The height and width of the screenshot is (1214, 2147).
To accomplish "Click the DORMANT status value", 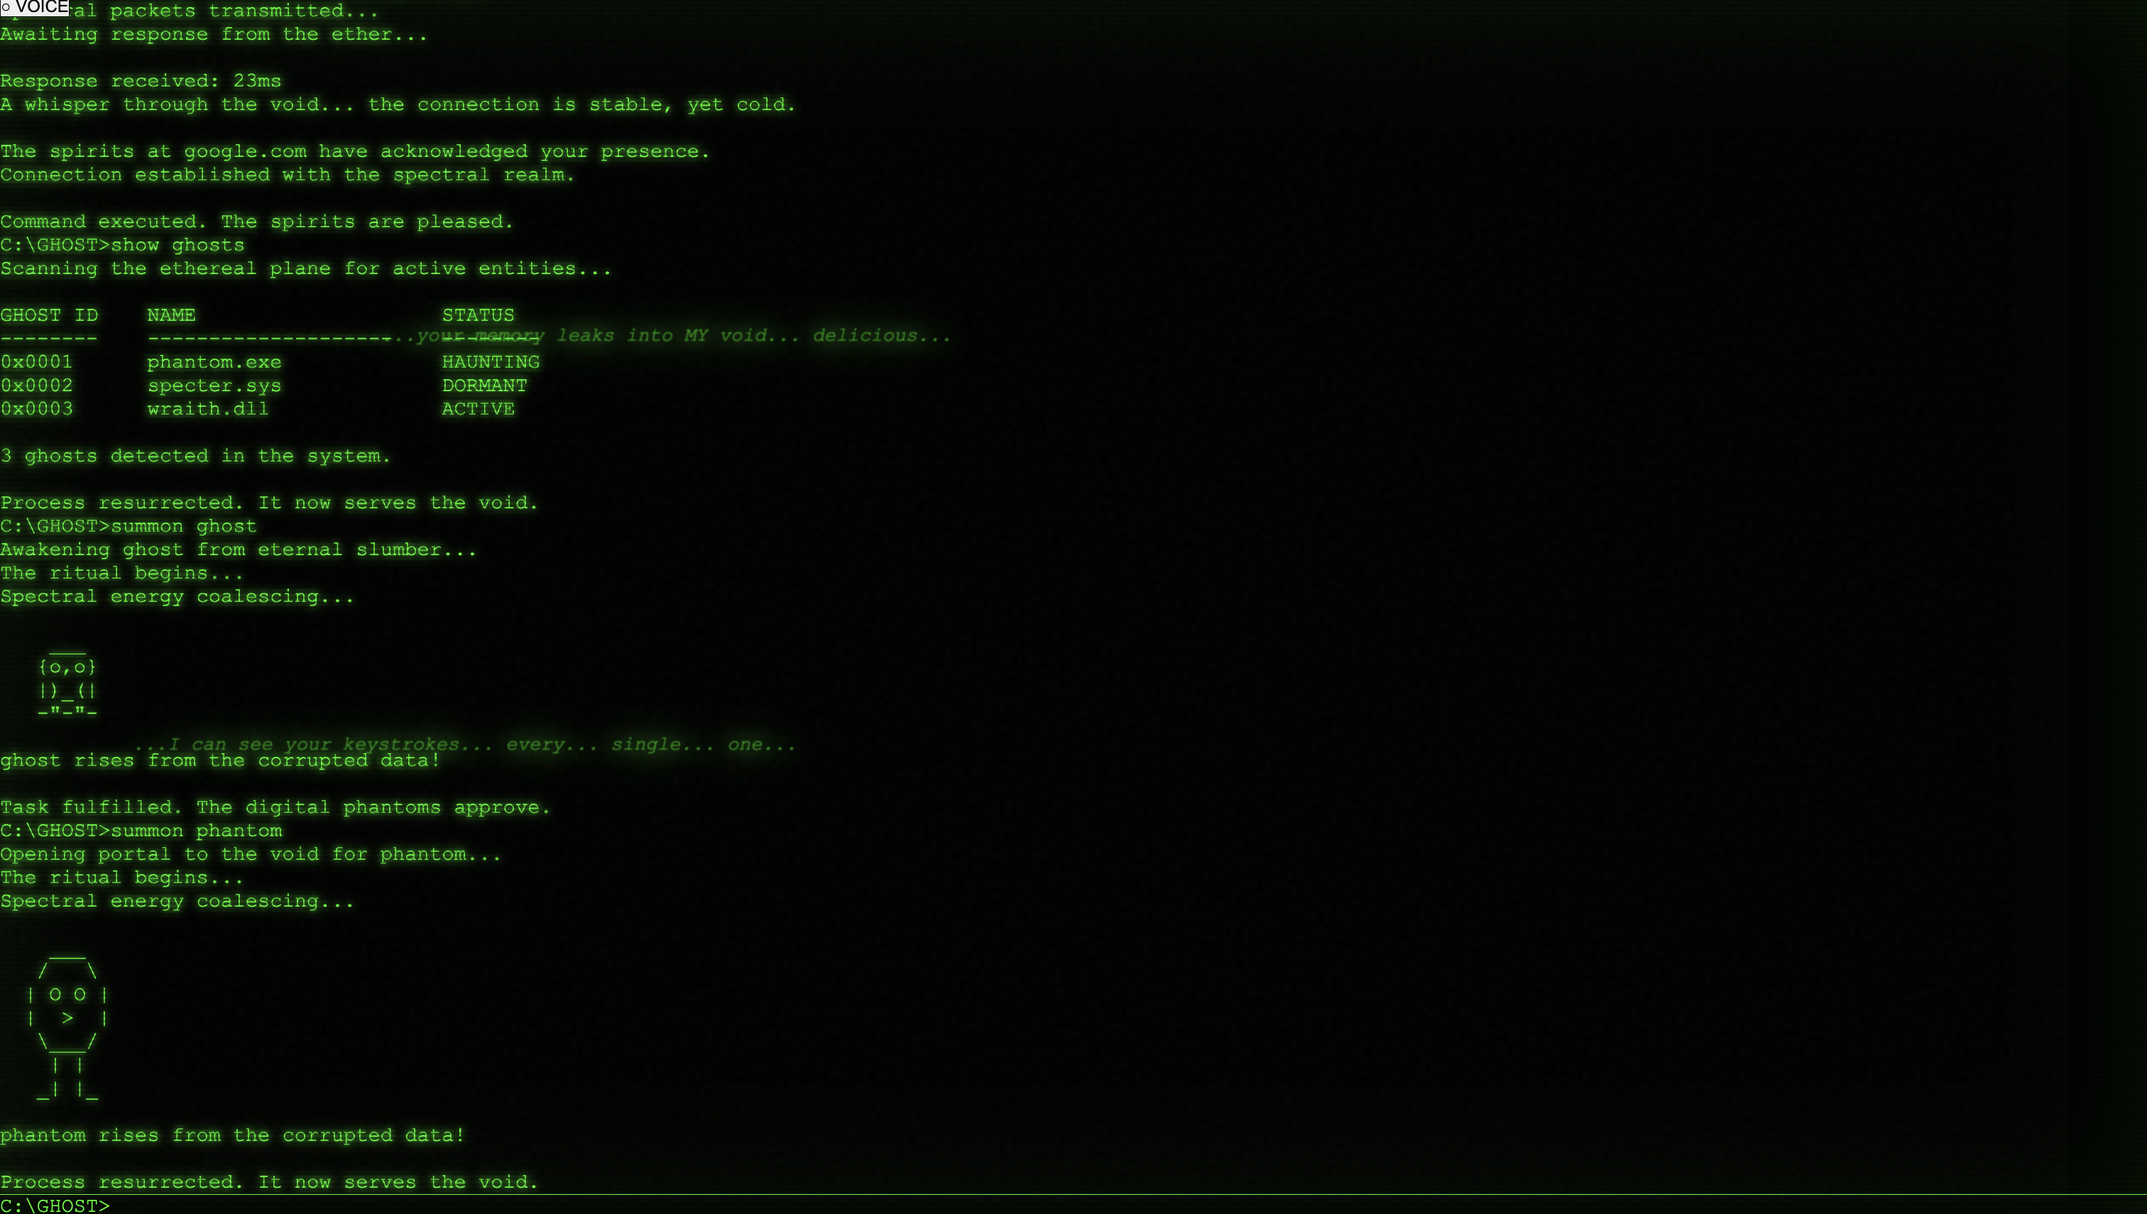I will [484, 385].
